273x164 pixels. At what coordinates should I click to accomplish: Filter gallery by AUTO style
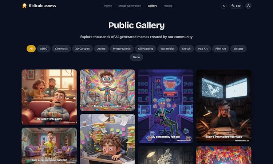[44, 48]
